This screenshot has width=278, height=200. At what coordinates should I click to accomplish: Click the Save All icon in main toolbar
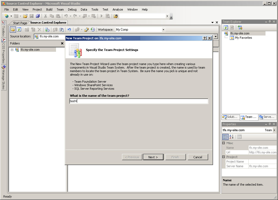point(38,16)
